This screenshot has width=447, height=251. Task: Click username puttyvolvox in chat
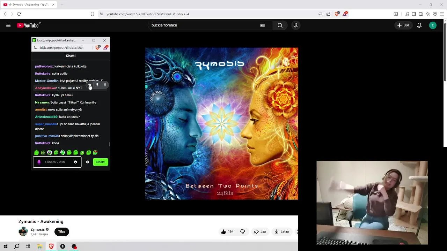click(x=44, y=66)
